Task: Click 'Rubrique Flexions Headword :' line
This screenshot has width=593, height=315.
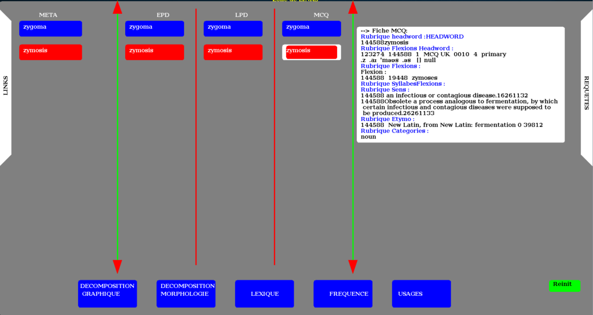Action: 407,49
